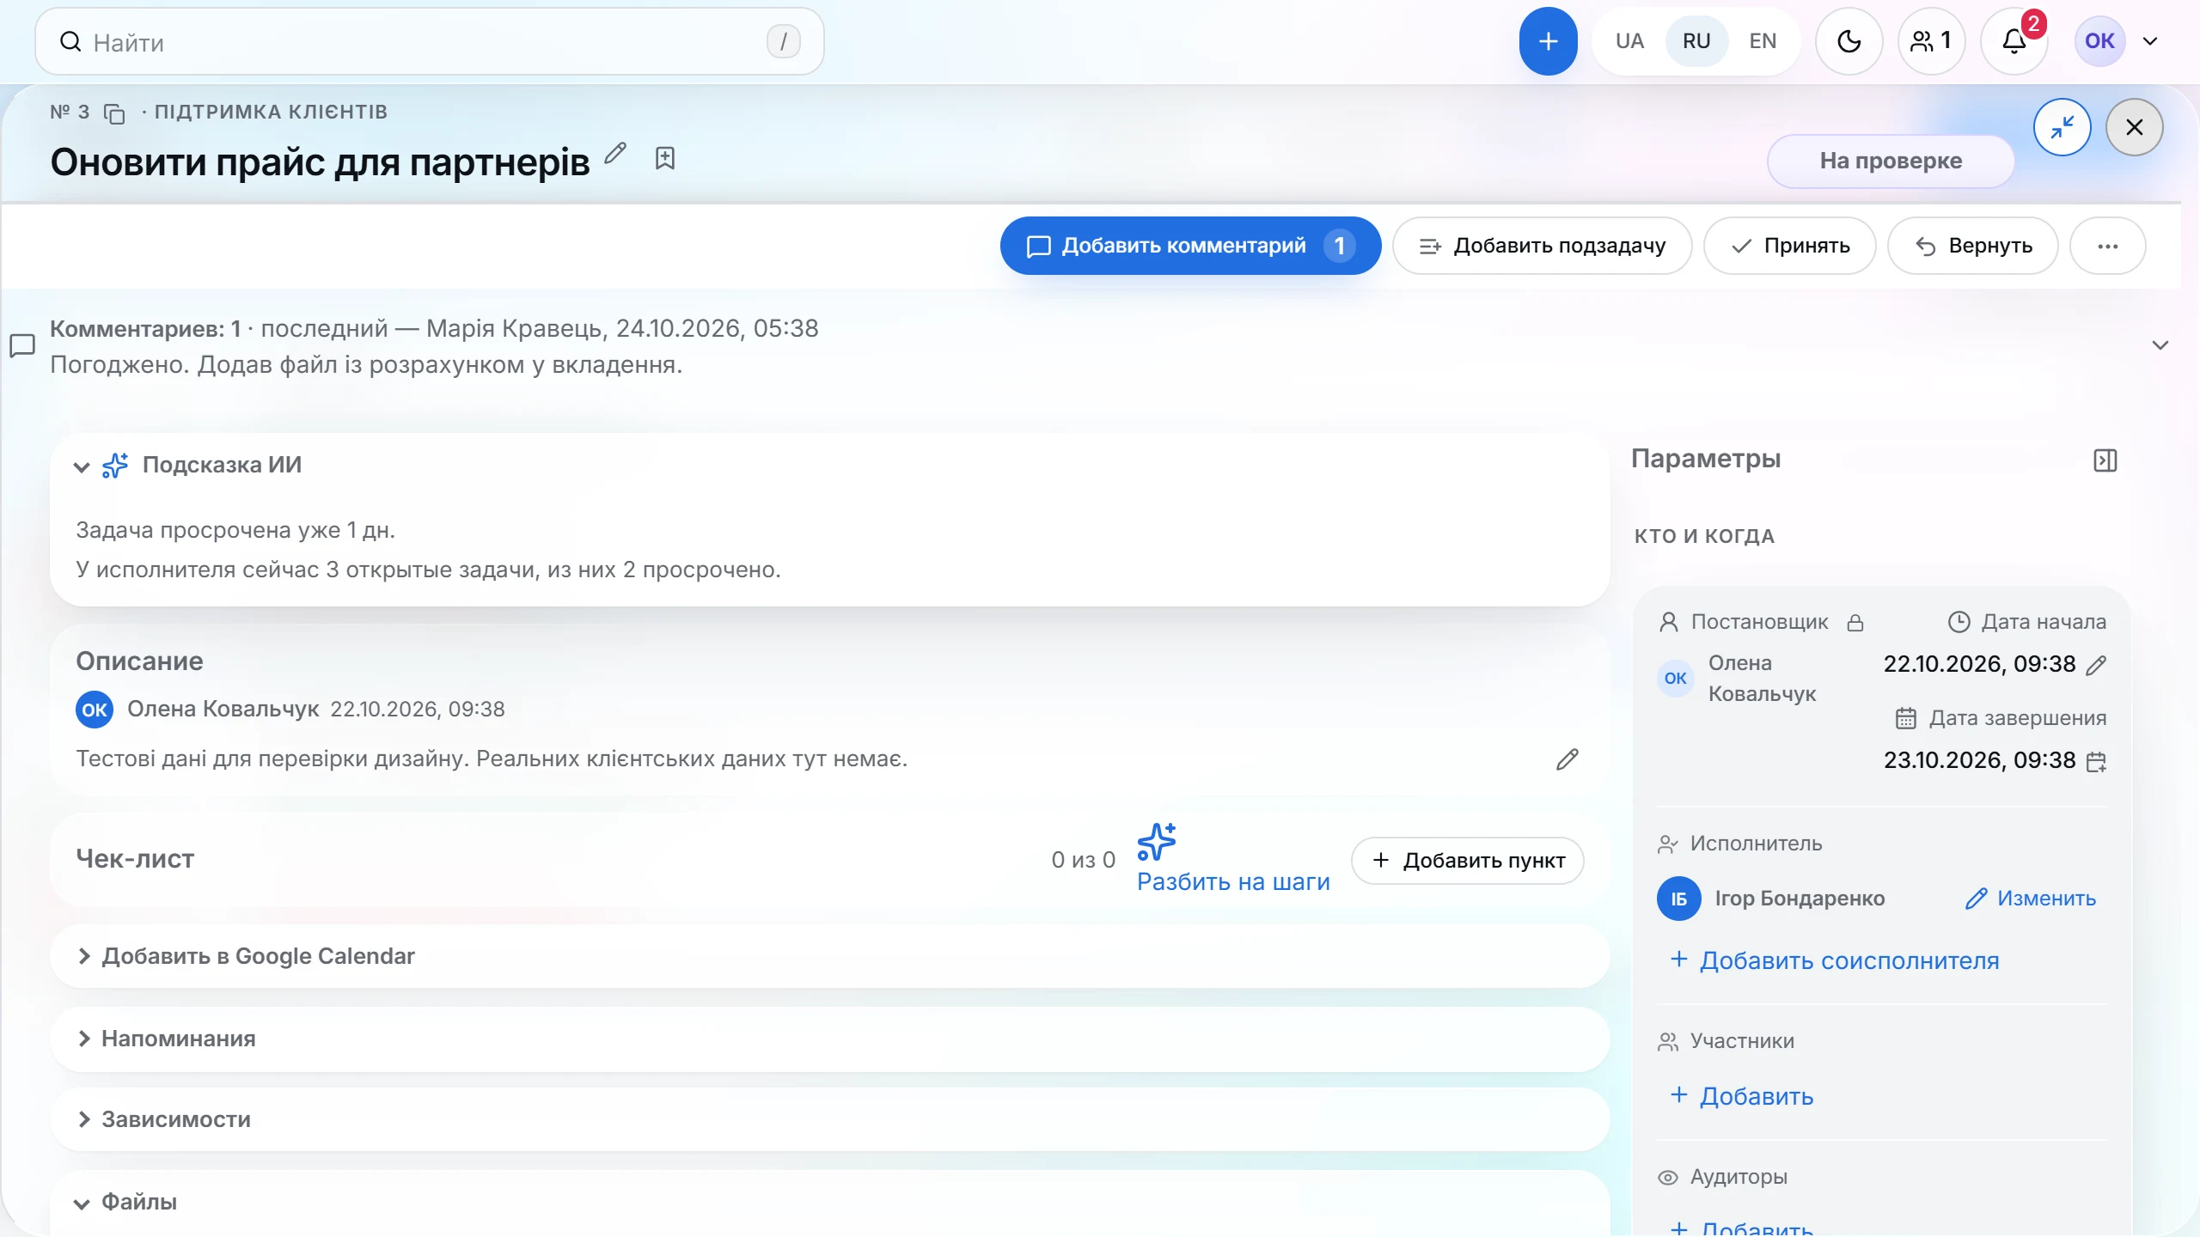The image size is (2200, 1237).
Task: Click the ІБ avatar of Ігор Бондаренко
Action: [1678, 899]
